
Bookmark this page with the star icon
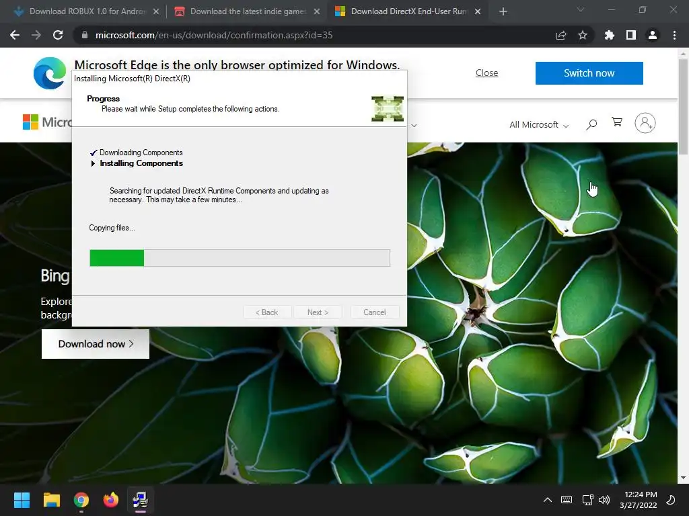point(583,35)
